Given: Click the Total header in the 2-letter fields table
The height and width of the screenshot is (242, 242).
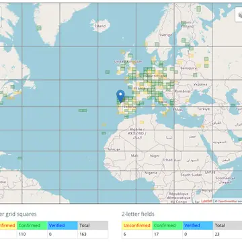Looking at the screenshot, I should pos(227,225).
